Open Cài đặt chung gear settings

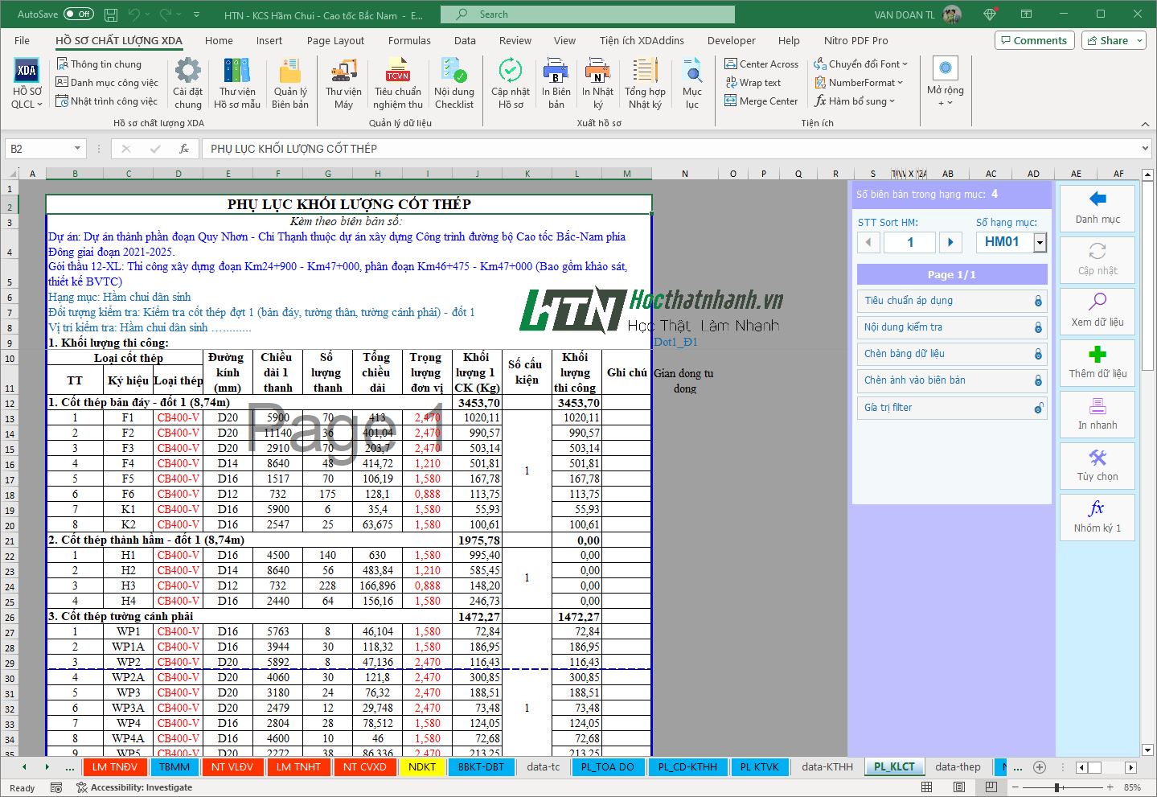[x=187, y=82]
